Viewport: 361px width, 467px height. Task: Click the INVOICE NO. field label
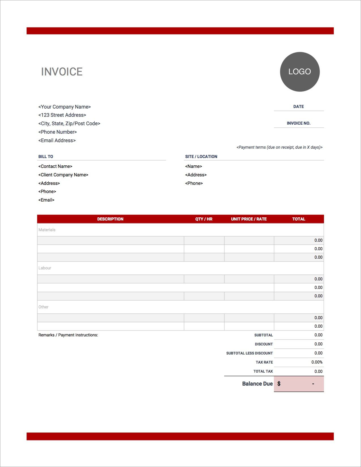pyautogui.click(x=299, y=123)
